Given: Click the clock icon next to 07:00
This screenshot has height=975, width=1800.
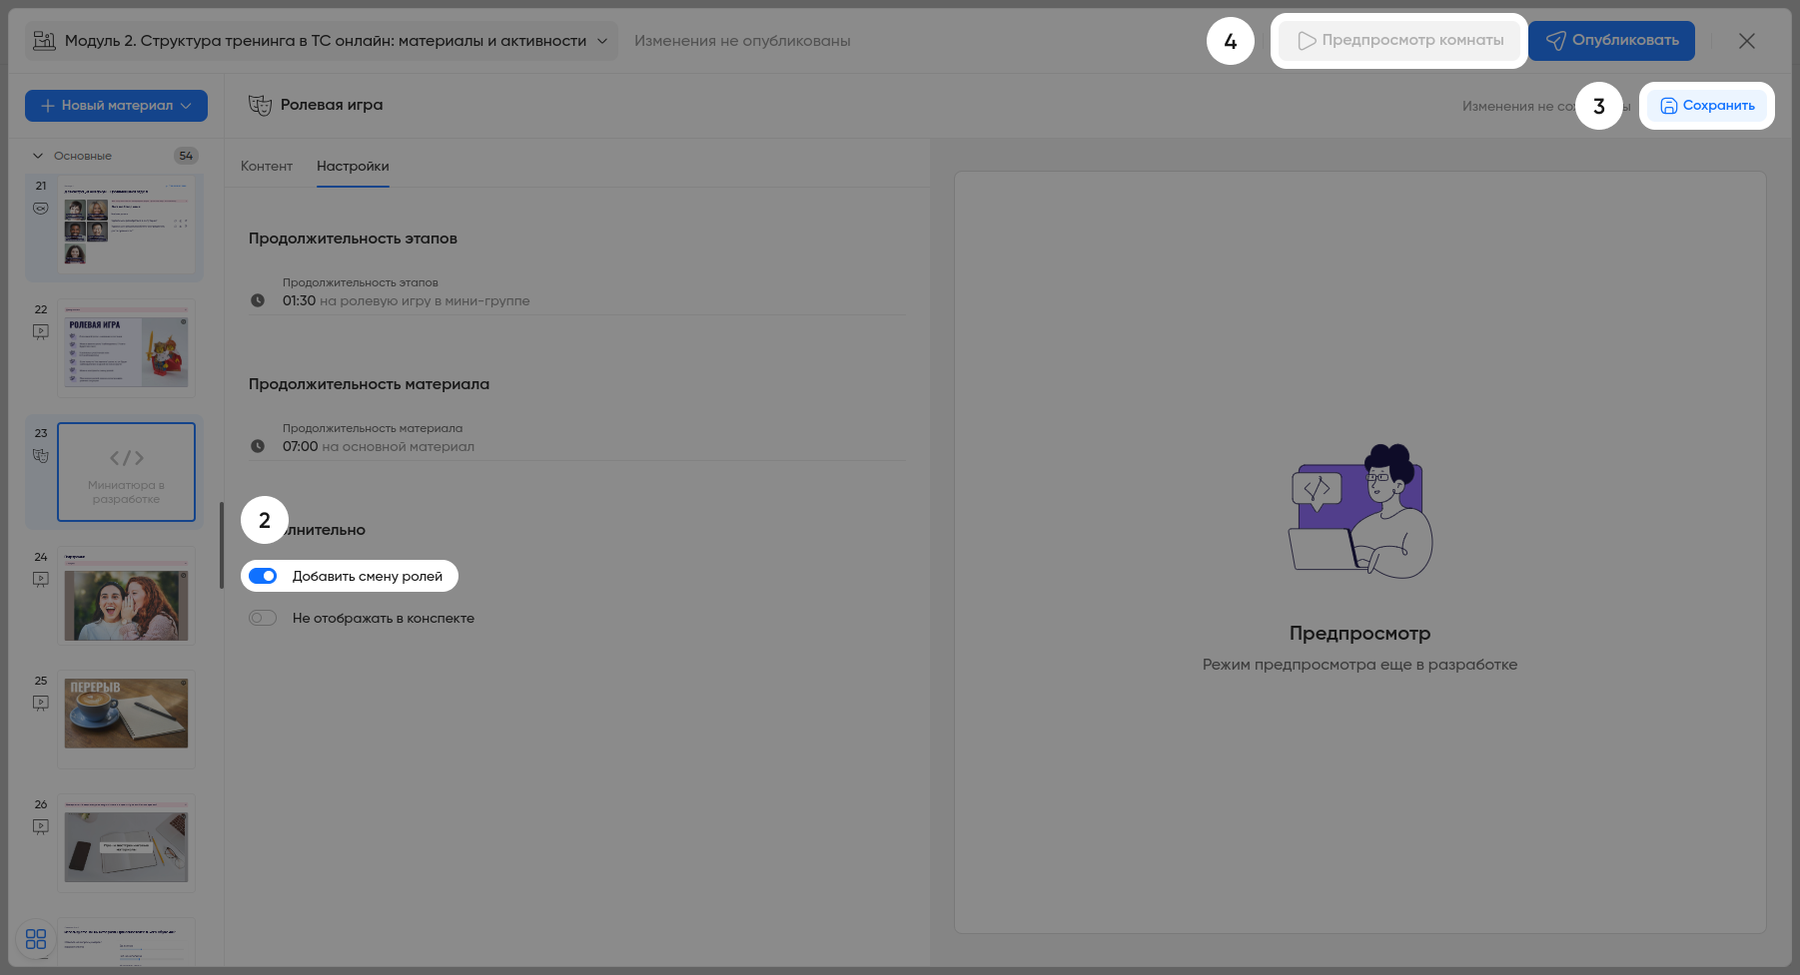Looking at the screenshot, I should tap(258, 446).
